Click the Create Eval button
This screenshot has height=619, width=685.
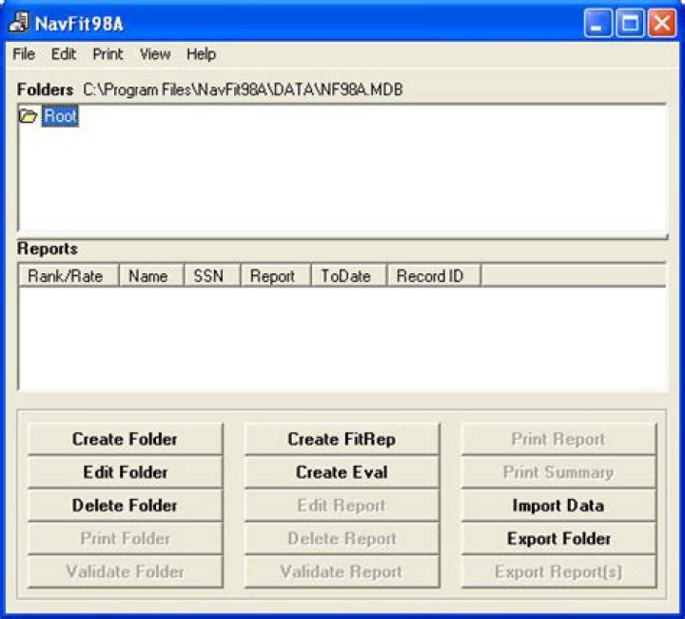[342, 472]
